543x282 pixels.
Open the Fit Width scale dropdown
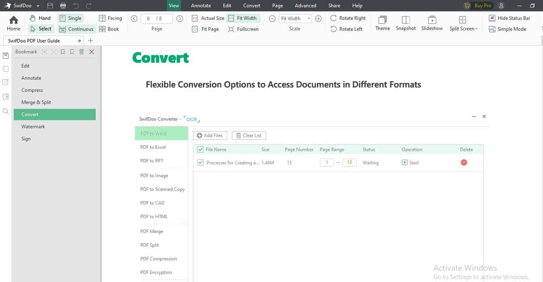[295, 19]
